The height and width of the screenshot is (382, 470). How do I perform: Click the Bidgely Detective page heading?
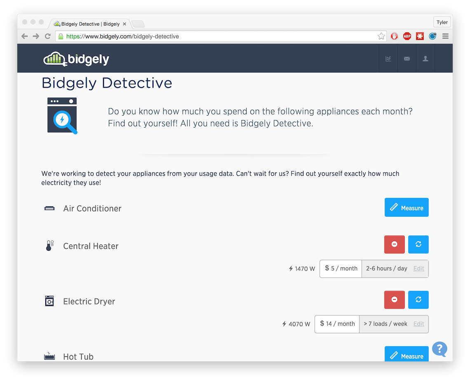[x=107, y=83]
